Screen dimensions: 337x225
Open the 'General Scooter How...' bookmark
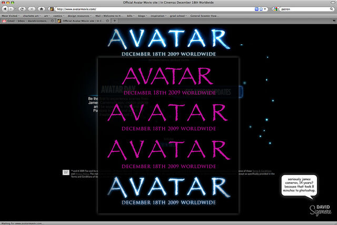pyautogui.click(x=204, y=16)
